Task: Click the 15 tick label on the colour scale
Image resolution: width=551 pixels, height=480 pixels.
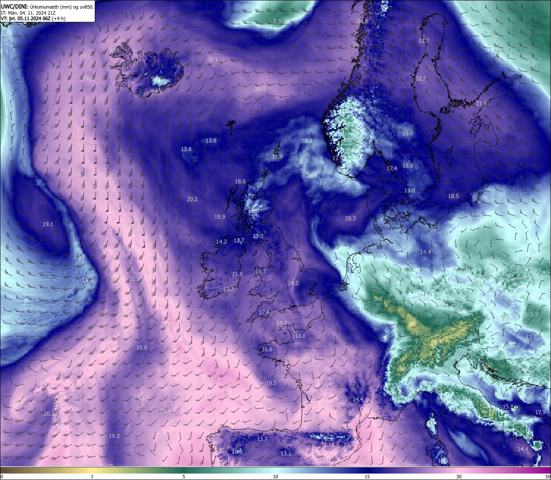Action: (x=367, y=477)
